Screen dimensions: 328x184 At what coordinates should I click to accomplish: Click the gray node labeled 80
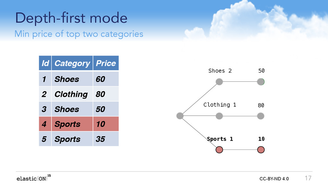[x=261, y=116]
